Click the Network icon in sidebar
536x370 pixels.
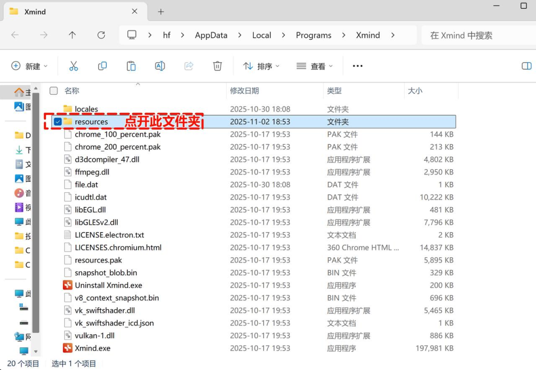click(x=19, y=337)
